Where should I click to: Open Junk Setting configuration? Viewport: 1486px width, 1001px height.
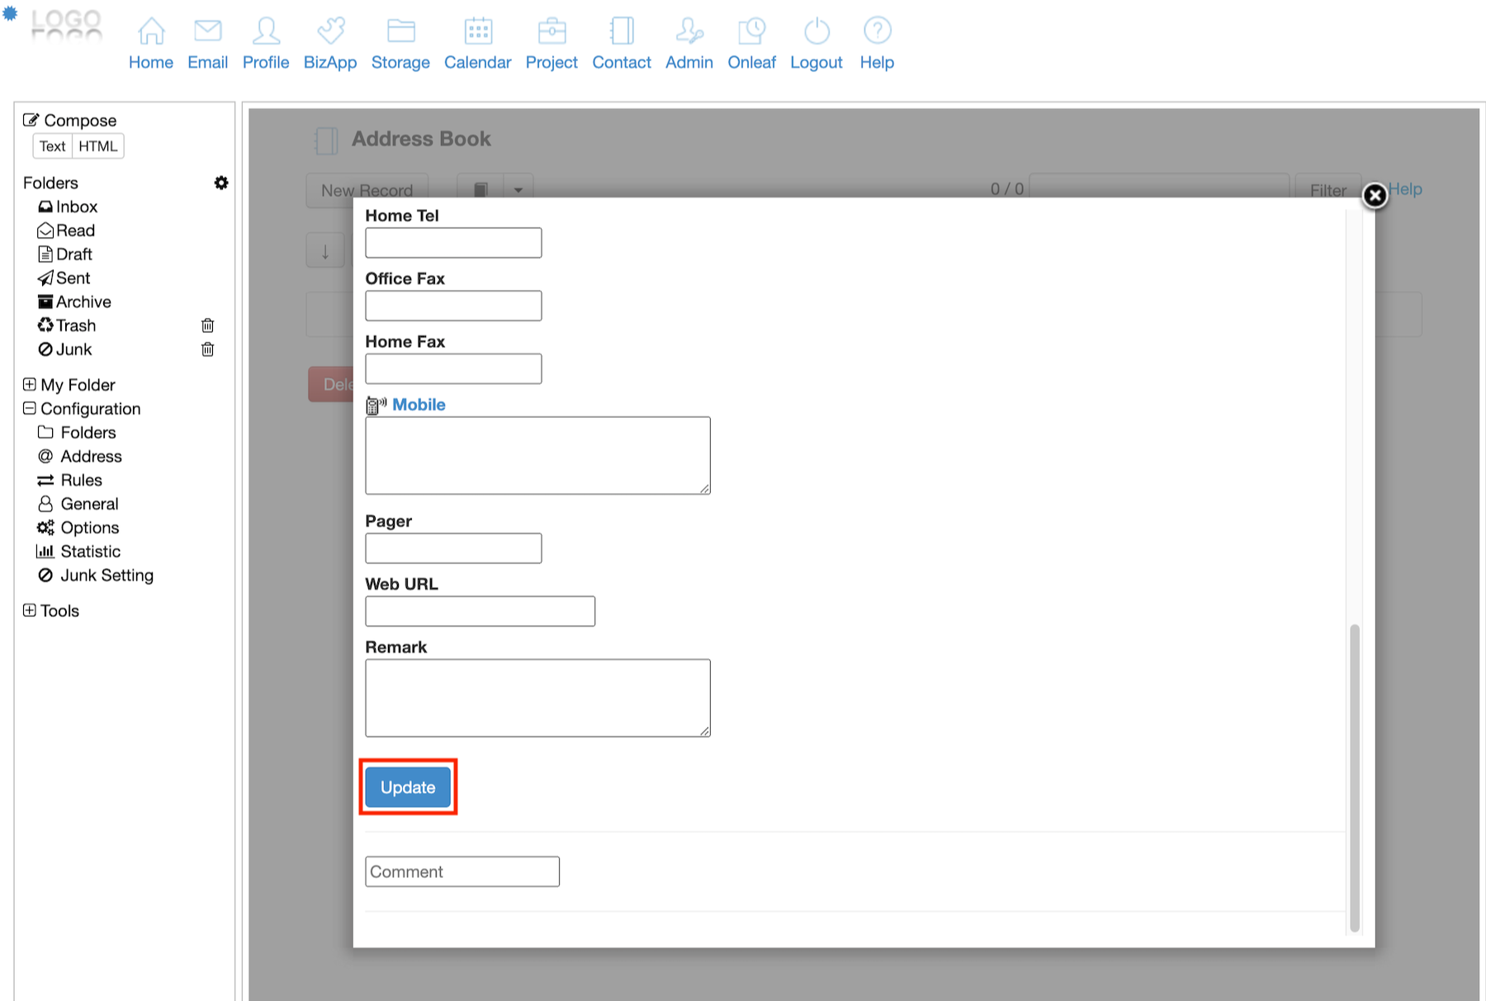(106, 576)
